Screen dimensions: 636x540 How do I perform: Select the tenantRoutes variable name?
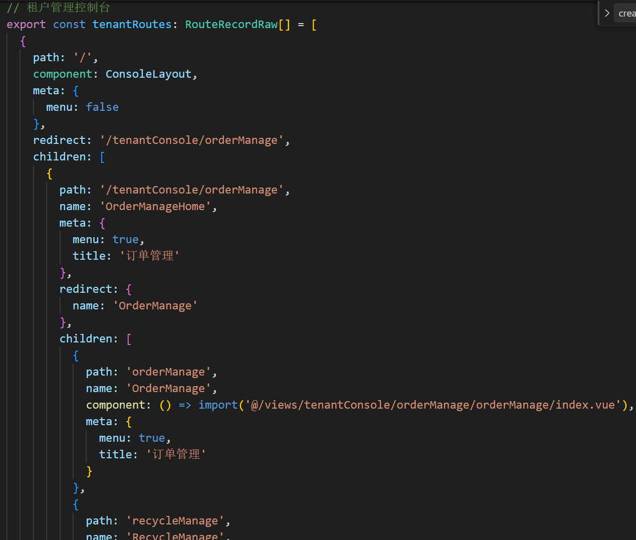click(x=133, y=24)
